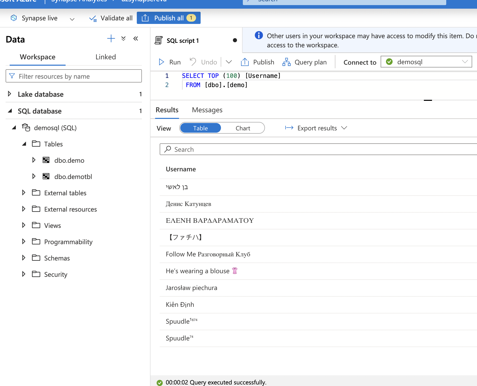Publish the SQL script
Viewport: 477px width, 386px height.
[257, 62]
